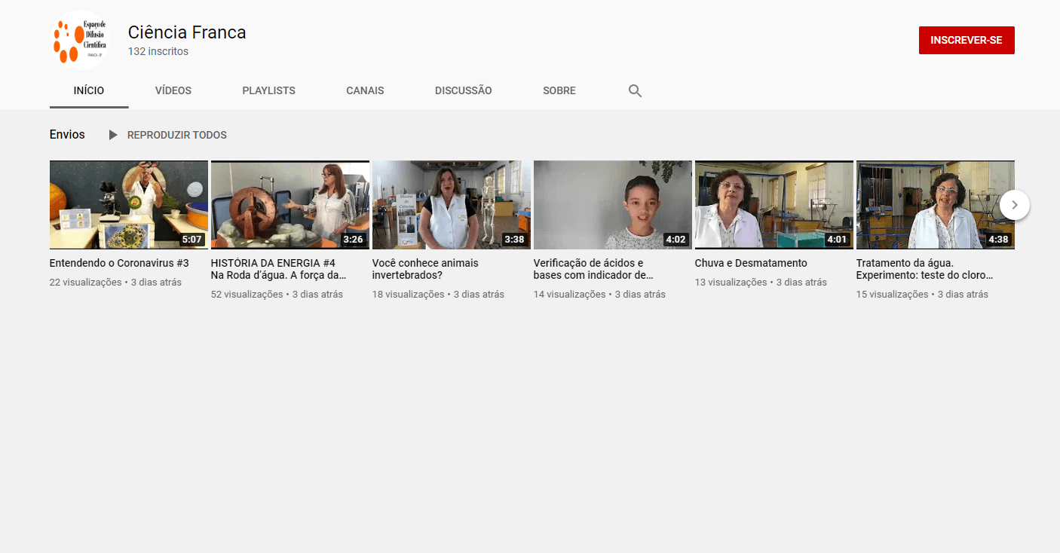Image resolution: width=1060 pixels, height=553 pixels.
Task: Click the 132 inscritos subscriber count
Action: [x=158, y=51]
